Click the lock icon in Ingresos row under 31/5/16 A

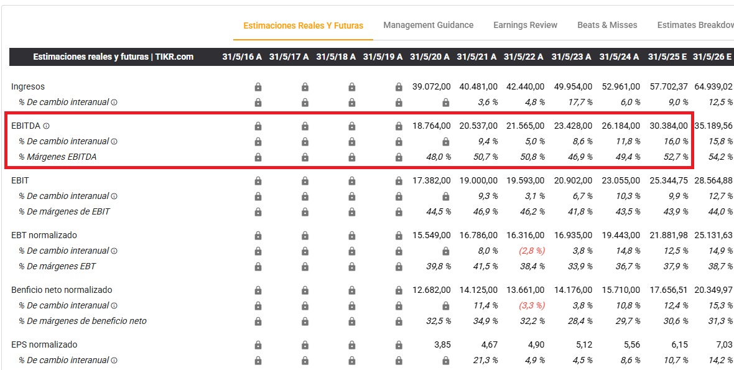coord(258,87)
